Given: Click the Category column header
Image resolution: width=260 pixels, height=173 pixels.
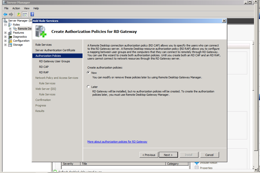Looking at the screenshot, I should click(x=177, y=164).
